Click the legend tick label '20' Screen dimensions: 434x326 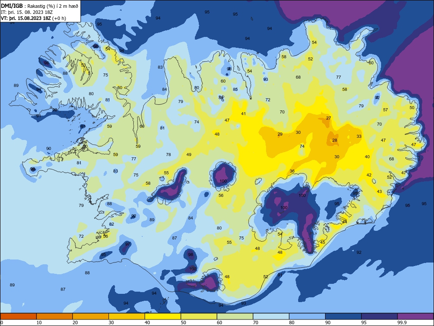coord(75,323)
